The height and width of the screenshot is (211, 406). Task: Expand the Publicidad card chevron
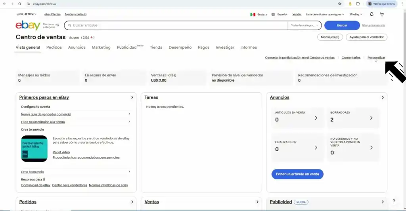tap(383, 202)
